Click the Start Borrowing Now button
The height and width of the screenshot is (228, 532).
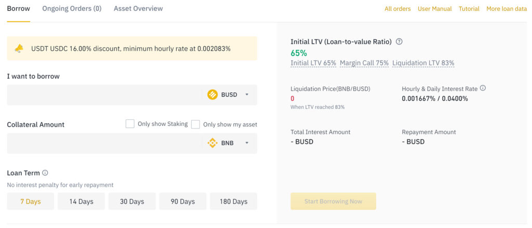[333, 201]
